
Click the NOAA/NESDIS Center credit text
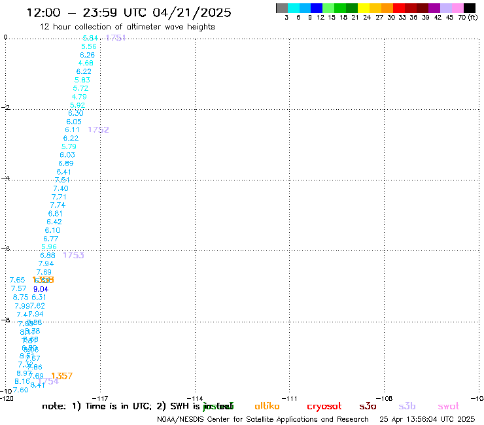pos(263,420)
